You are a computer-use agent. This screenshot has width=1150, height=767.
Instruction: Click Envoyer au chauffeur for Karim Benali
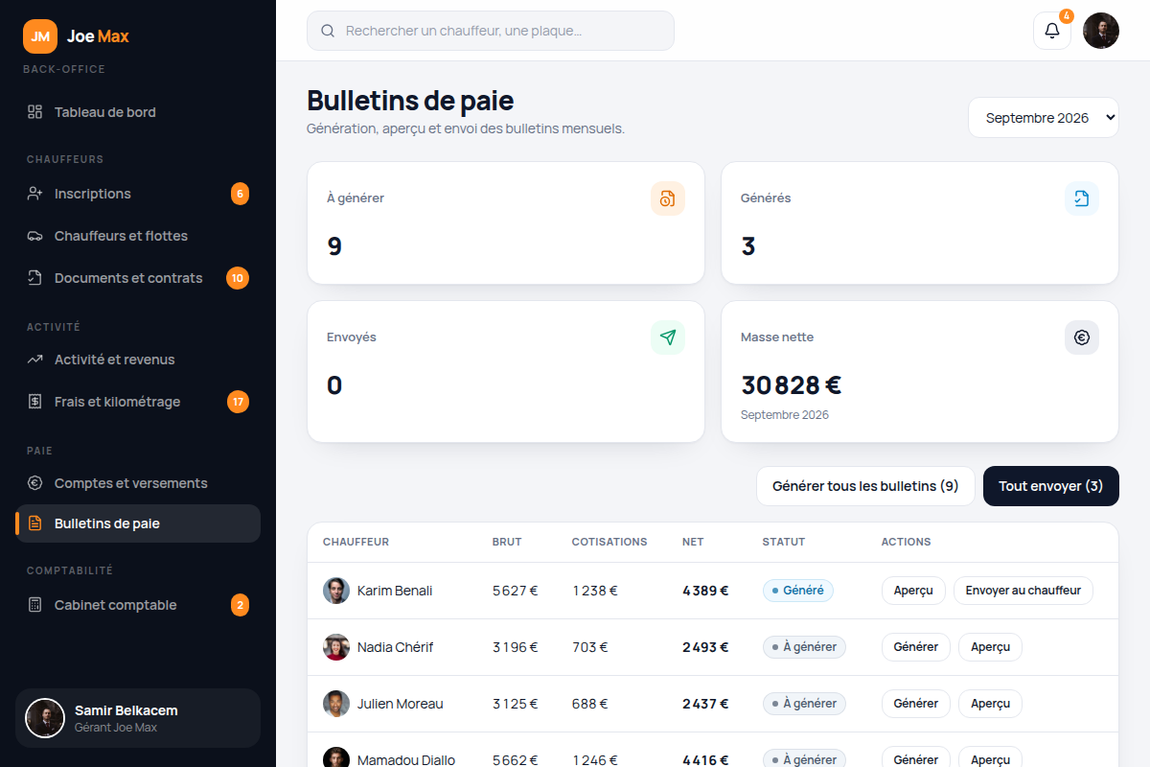[x=1023, y=591]
